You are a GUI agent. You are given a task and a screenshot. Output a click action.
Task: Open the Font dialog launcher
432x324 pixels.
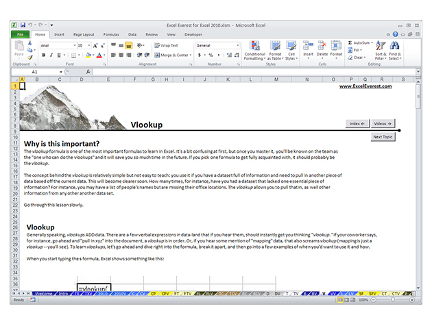(x=104, y=64)
